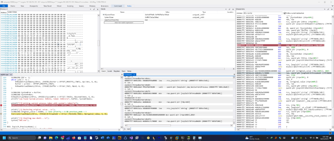Expand the &SystemToken watch entry
This screenshot has height=141, width=334.
point(103,15)
